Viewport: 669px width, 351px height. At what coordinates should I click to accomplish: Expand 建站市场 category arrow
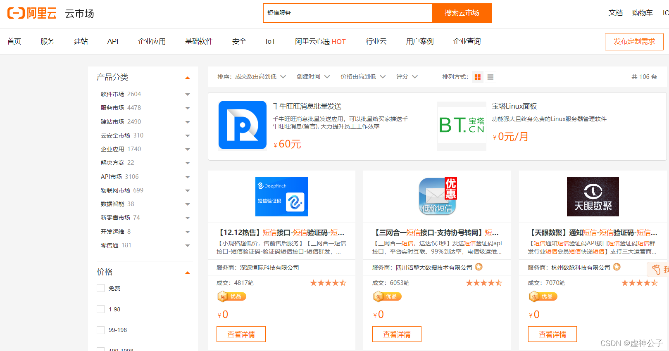(188, 122)
